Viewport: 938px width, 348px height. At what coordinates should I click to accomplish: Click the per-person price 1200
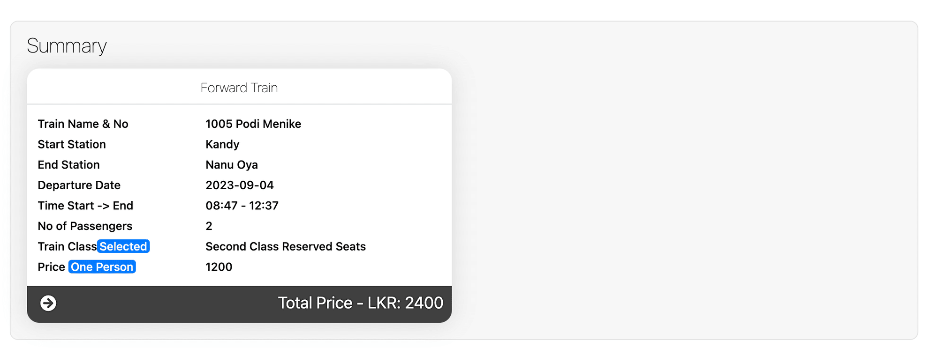219,267
